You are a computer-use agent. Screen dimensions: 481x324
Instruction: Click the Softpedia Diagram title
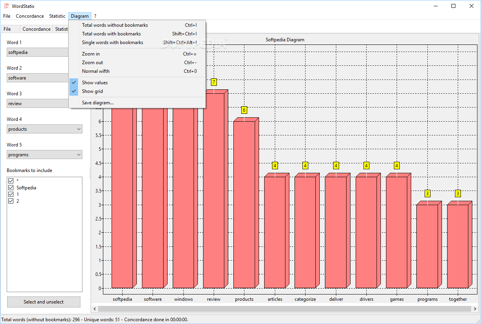285,40
